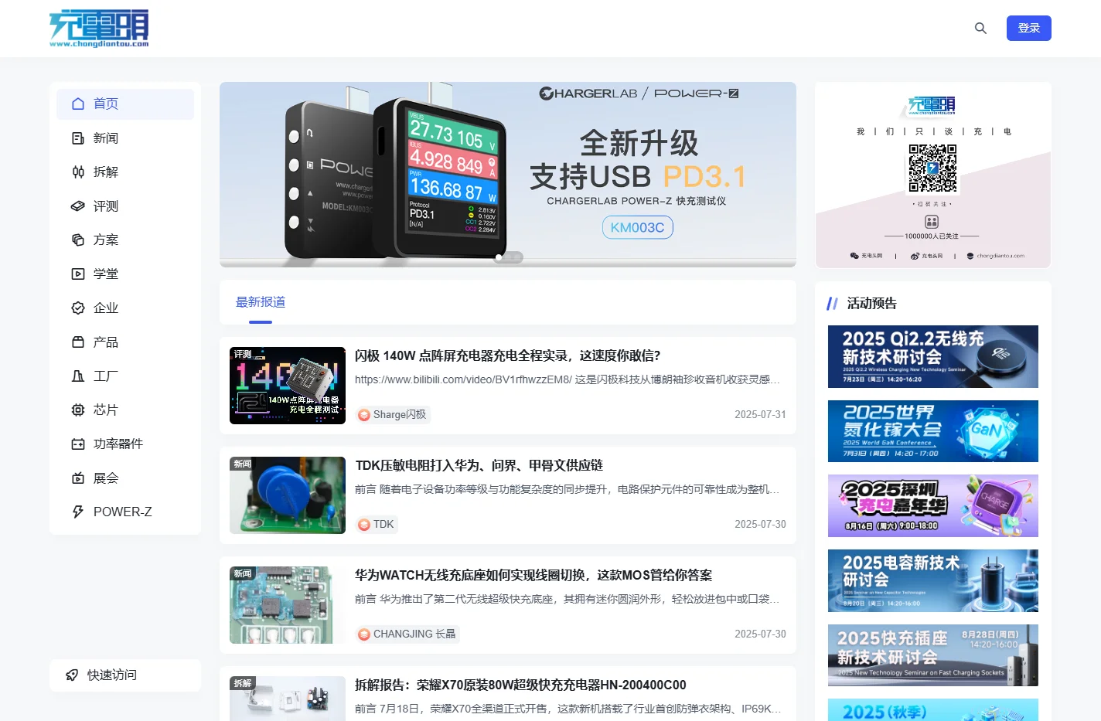
Task: Open article TDK压敏电阻打入华为、问界
Action: tap(479, 465)
